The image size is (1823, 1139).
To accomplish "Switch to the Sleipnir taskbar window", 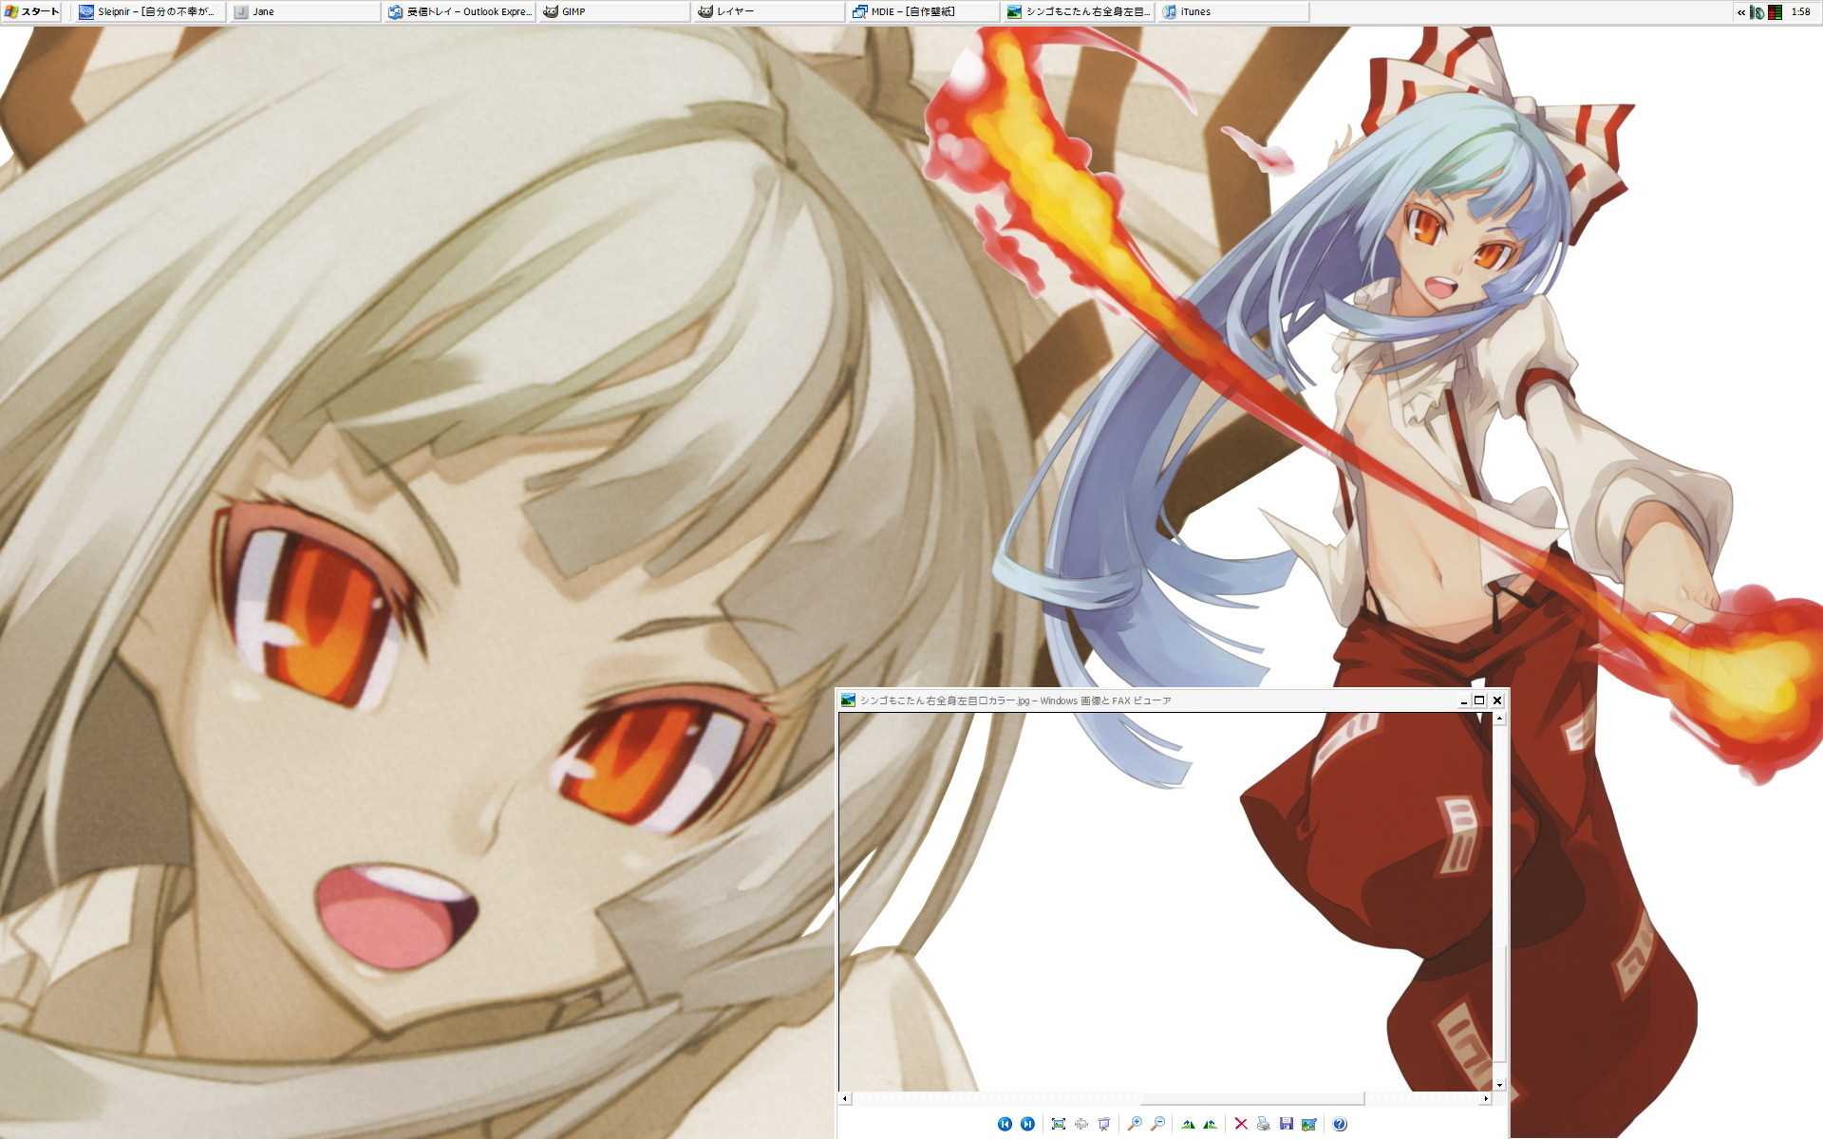I will 149,11.
